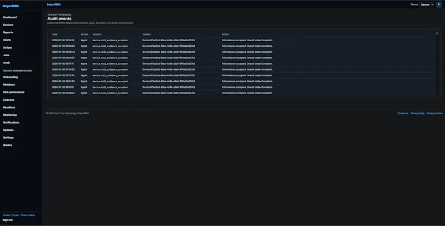Navigate to Alerts

pos(7,40)
